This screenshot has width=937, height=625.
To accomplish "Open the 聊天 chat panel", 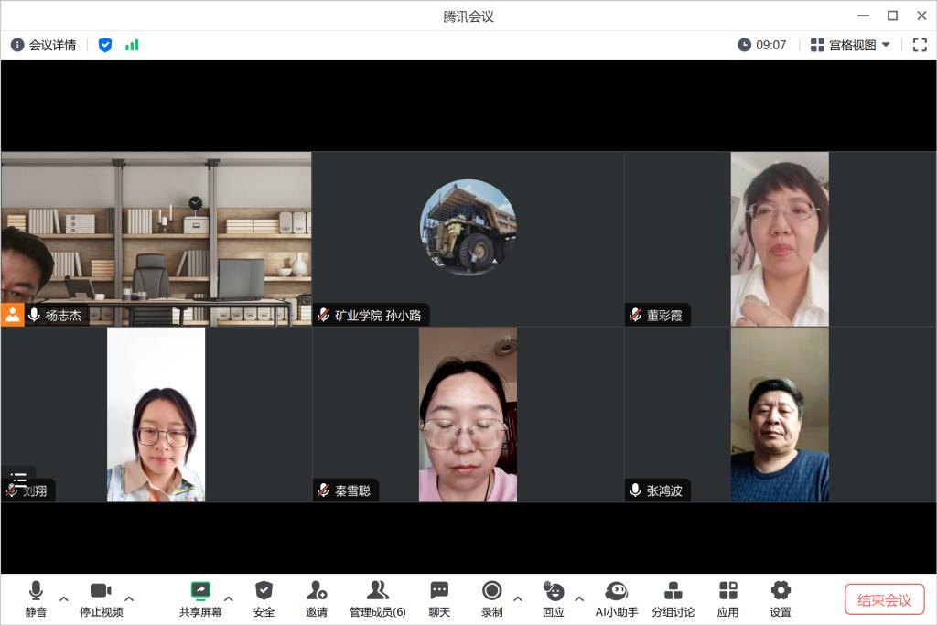I will coord(439,599).
